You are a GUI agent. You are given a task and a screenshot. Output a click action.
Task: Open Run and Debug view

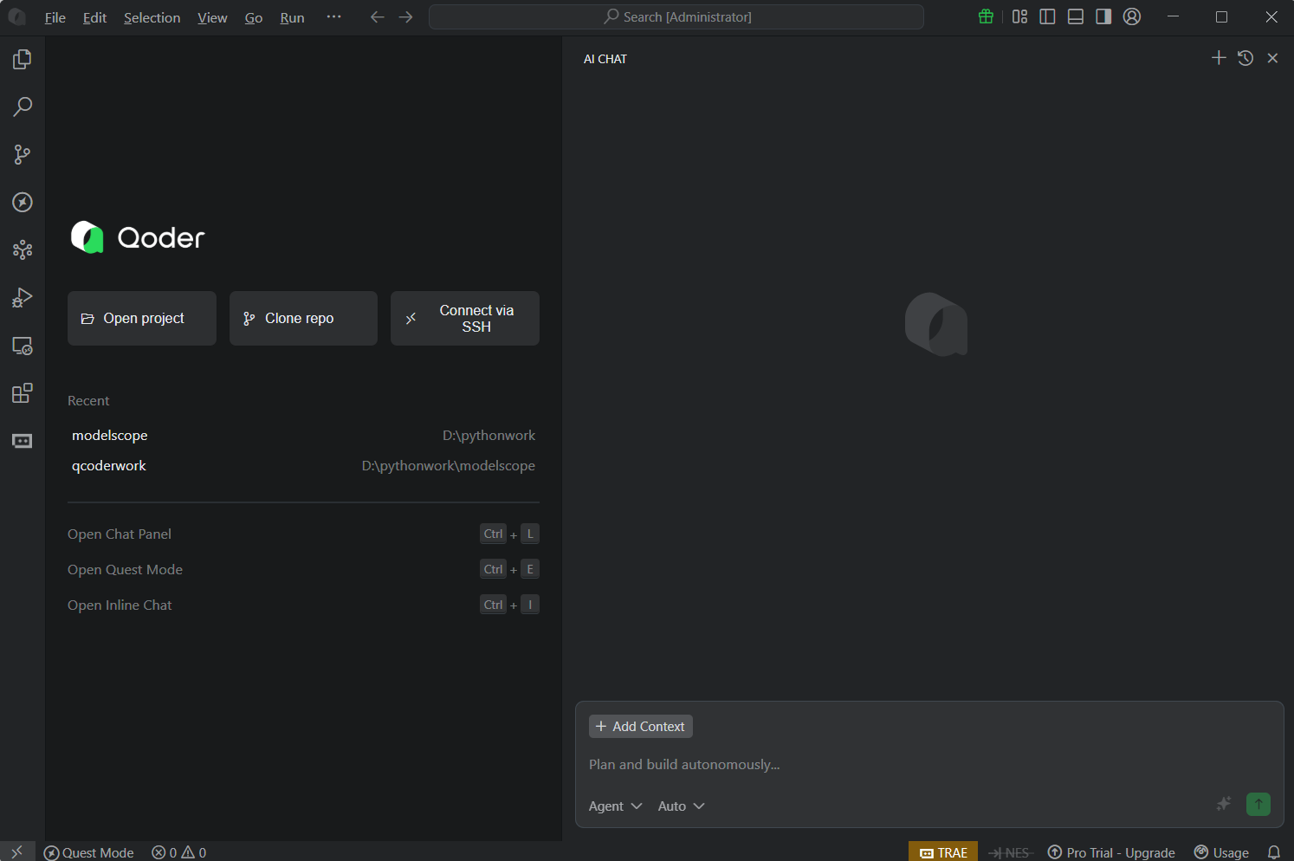23,298
